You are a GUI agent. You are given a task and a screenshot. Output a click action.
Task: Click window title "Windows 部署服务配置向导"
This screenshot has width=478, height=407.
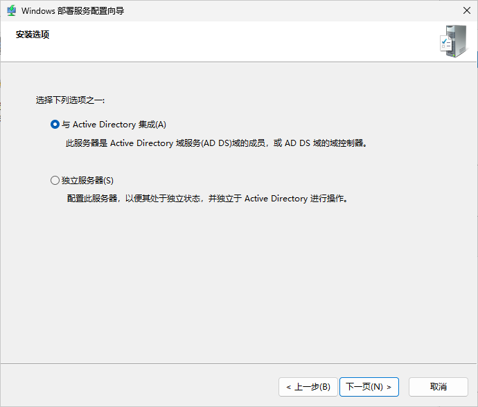73,11
